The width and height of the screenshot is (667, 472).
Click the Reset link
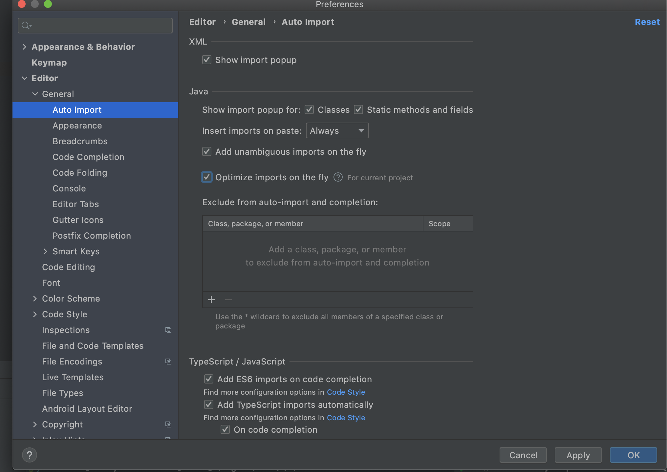[647, 22]
